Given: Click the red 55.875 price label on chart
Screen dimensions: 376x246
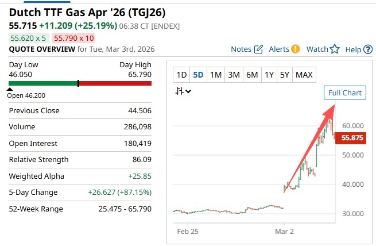Looking at the screenshot, I should tap(352, 137).
